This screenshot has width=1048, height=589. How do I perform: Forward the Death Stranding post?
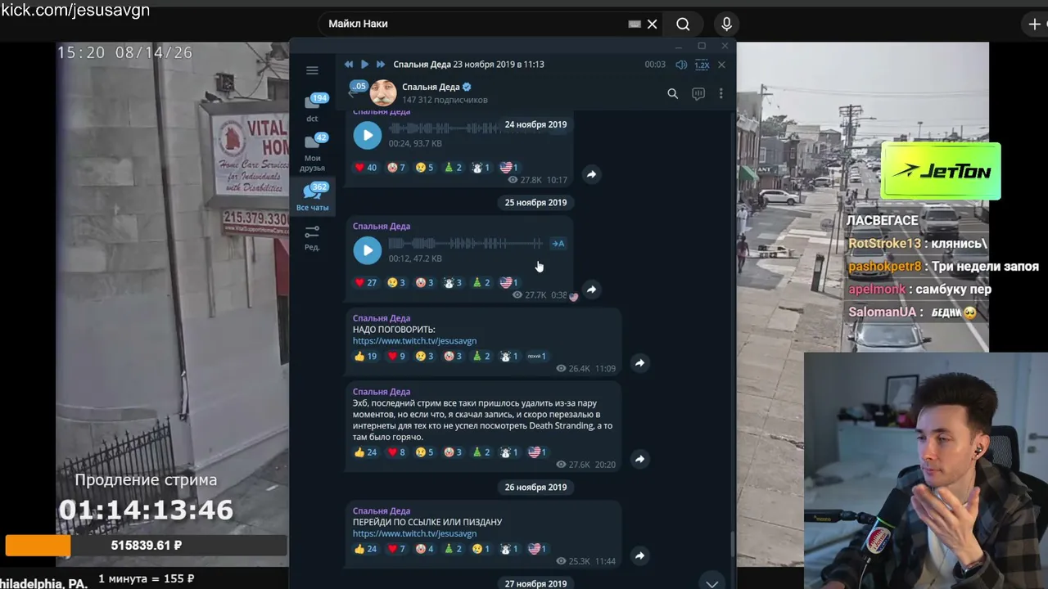pos(640,459)
